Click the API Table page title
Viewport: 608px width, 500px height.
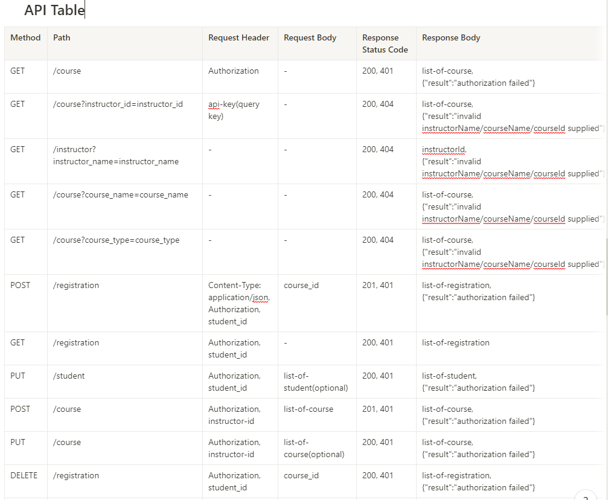[54, 10]
